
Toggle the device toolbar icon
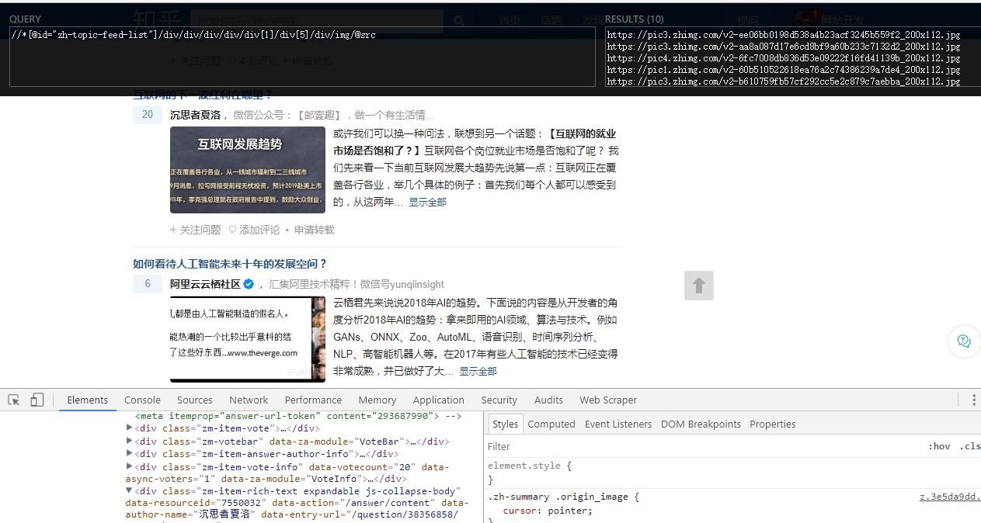(37, 400)
